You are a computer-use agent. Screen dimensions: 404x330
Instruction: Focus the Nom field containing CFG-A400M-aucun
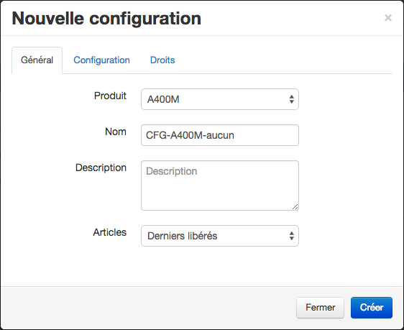click(x=220, y=135)
